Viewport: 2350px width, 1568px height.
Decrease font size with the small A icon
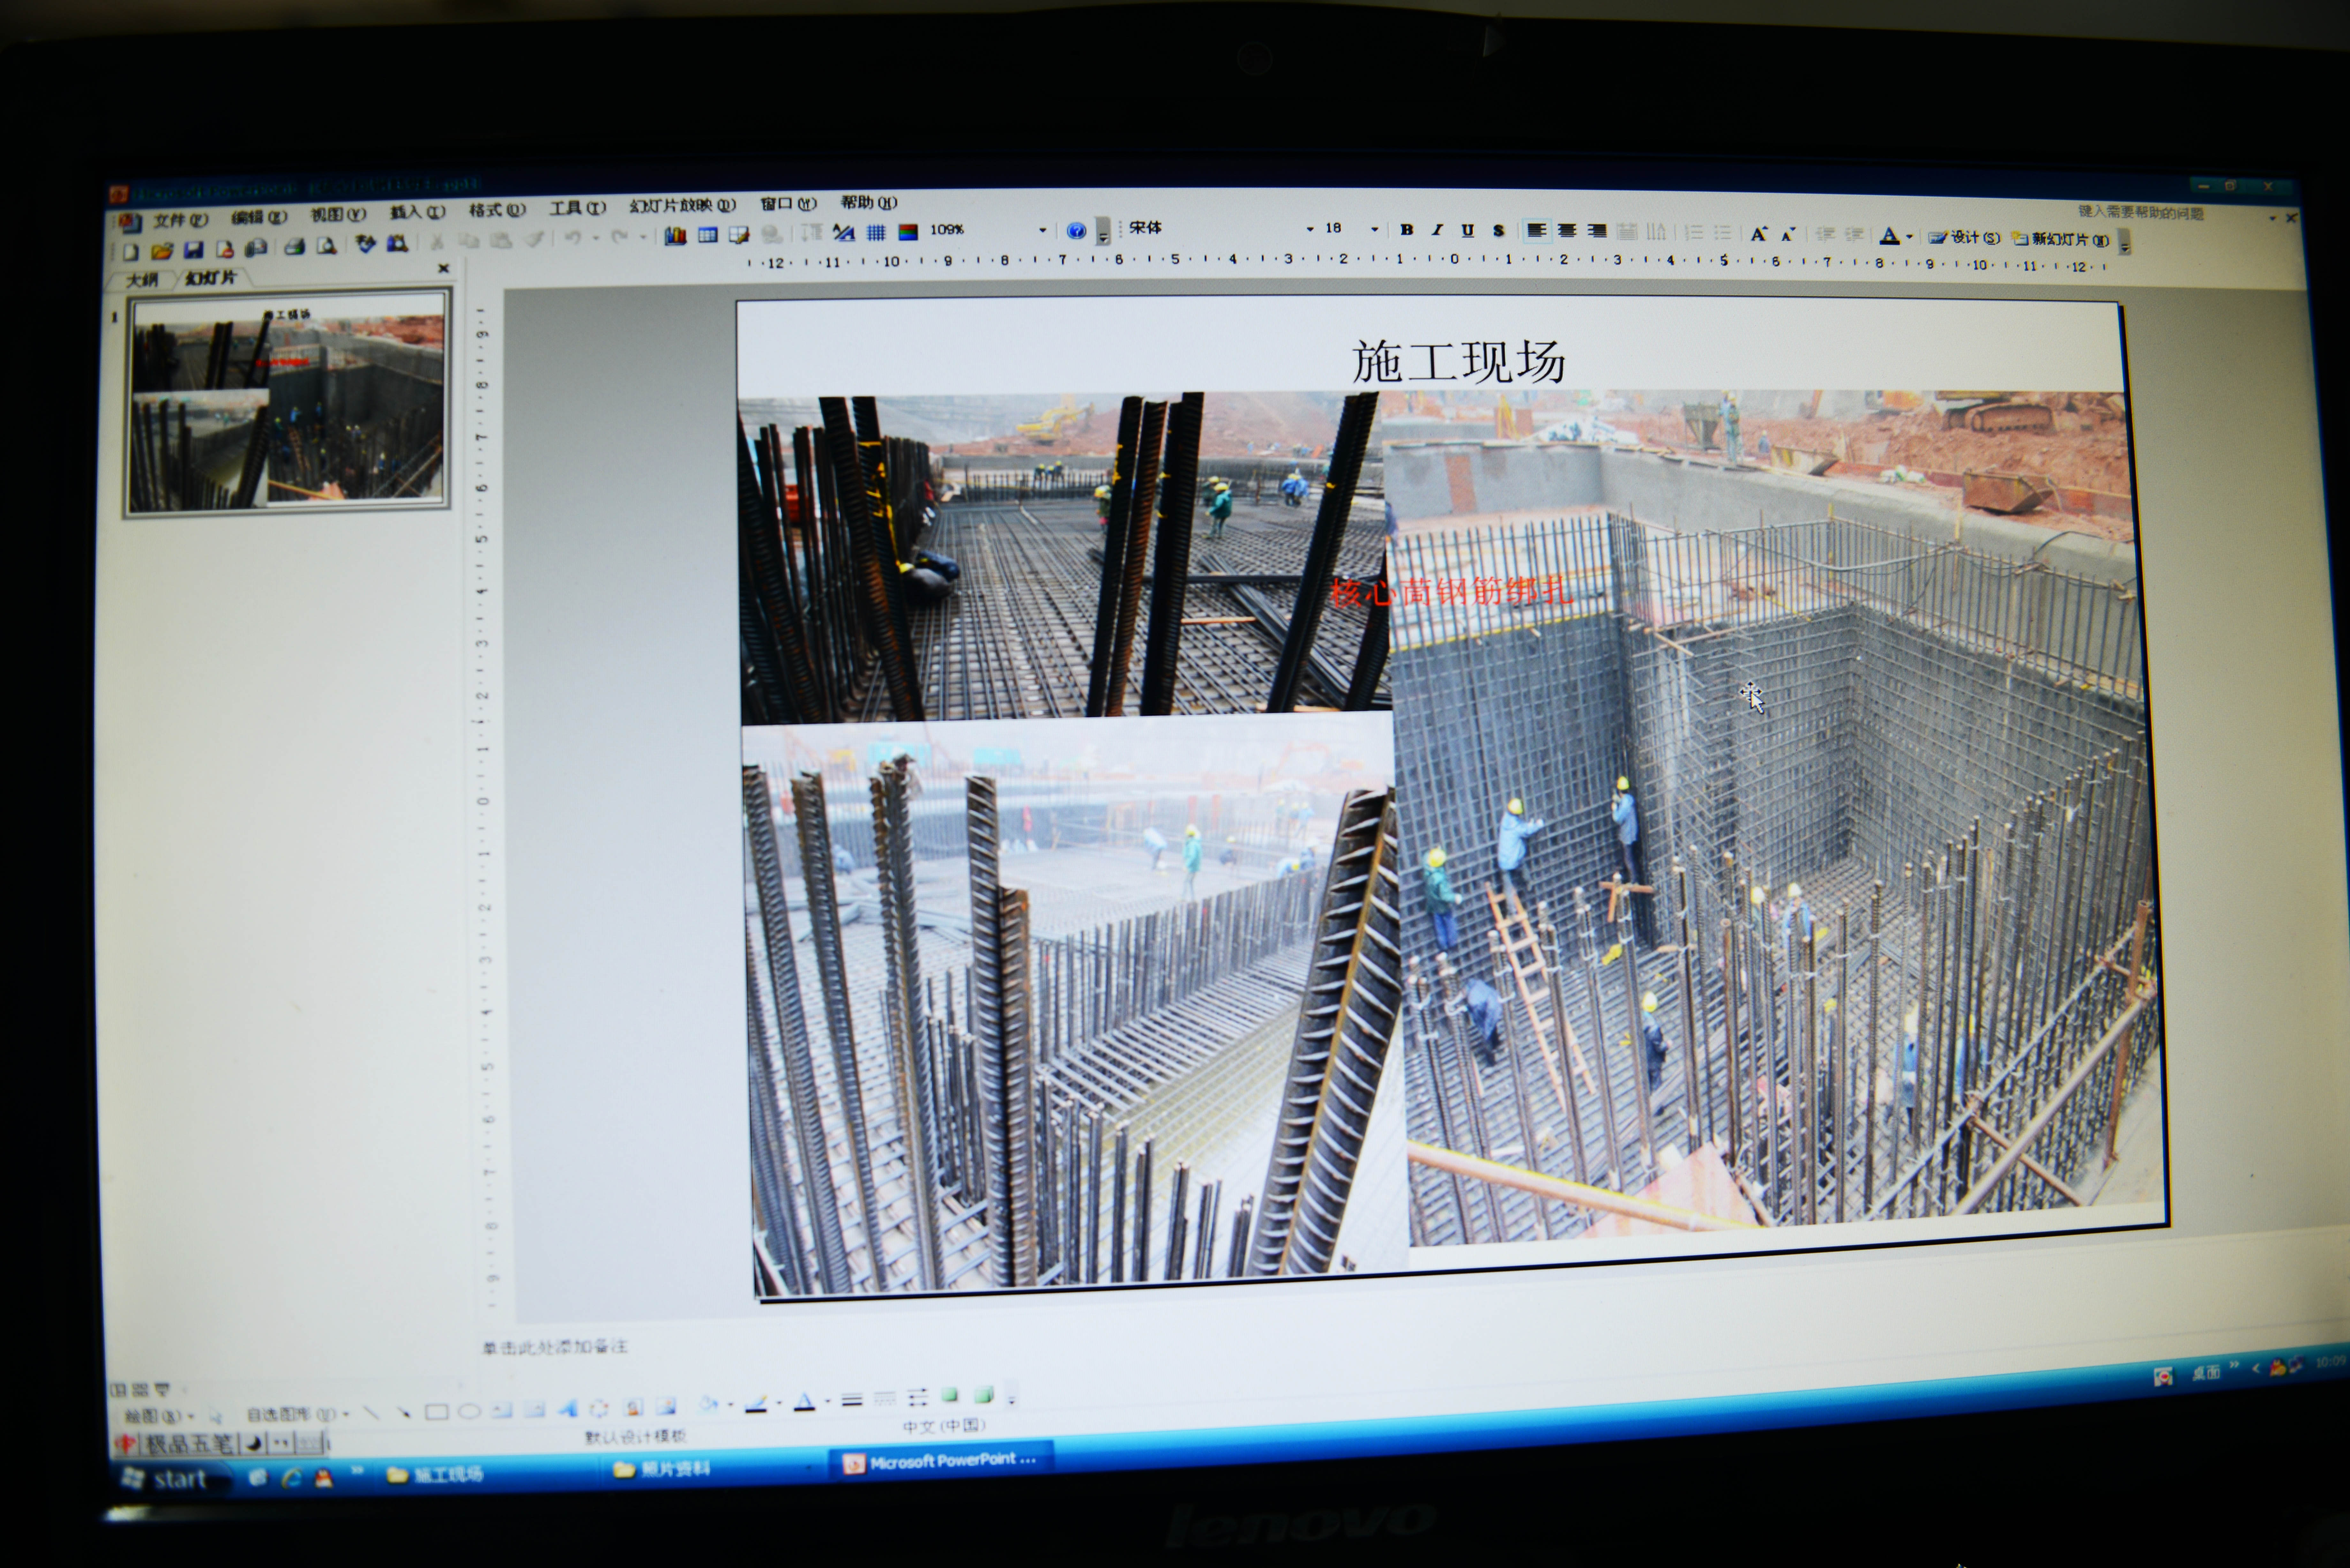1789,234
